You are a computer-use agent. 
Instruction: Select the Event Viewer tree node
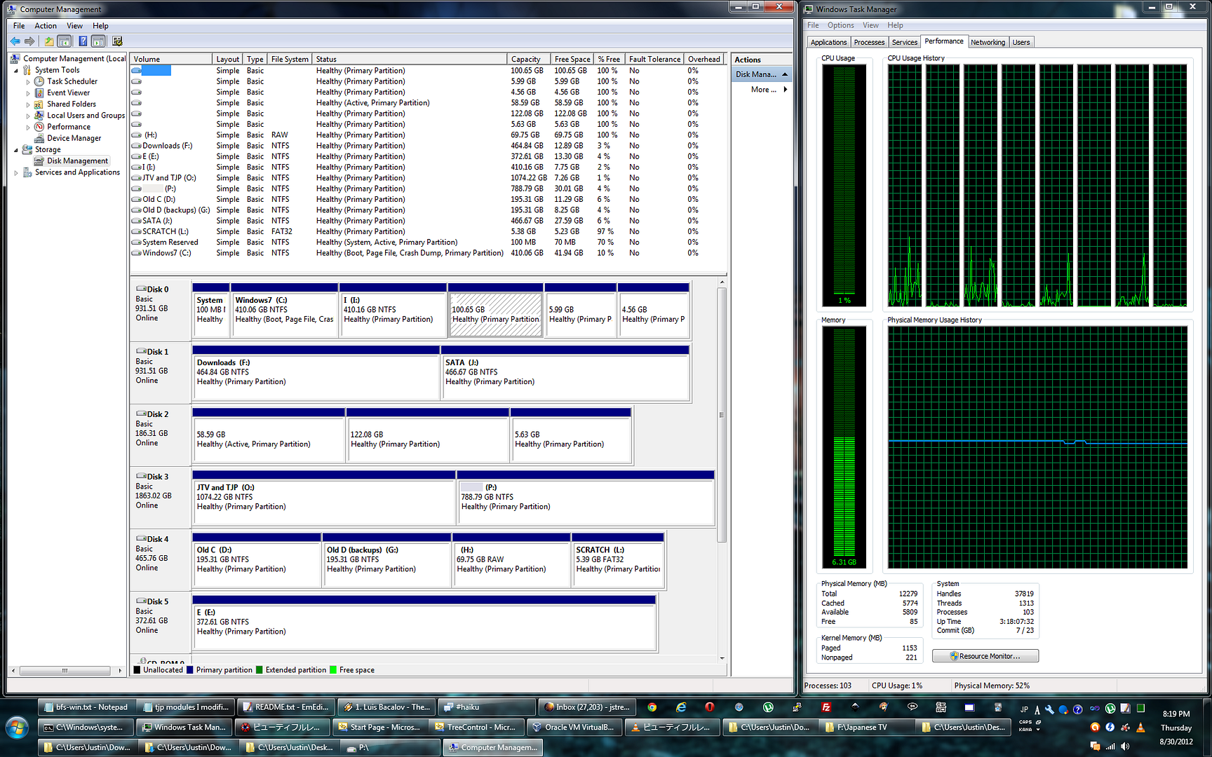[68, 93]
